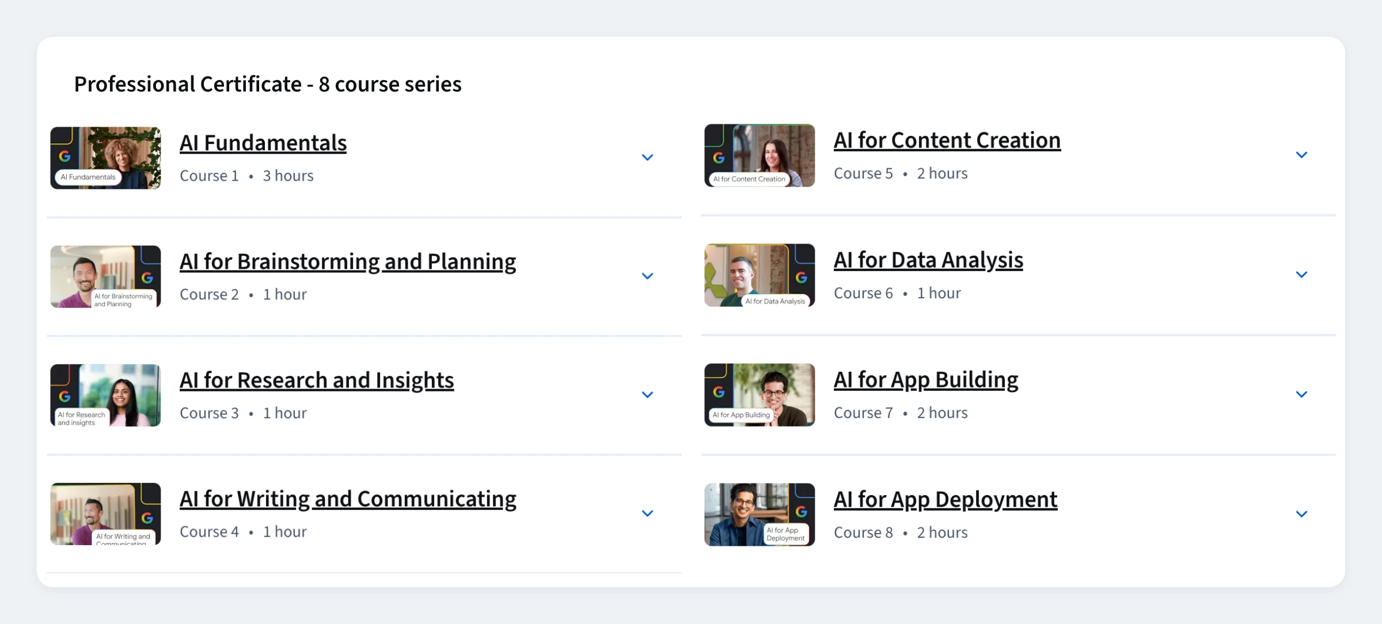Expand the AI for App Building chevron

pyautogui.click(x=1301, y=394)
